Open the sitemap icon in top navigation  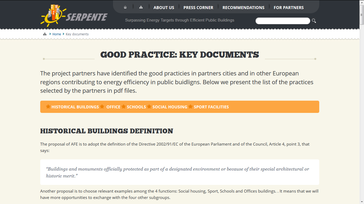point(141,7)
